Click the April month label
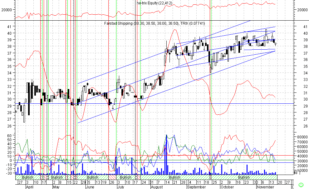The height and width of the screenshot is (189, 309). point(30,187)
